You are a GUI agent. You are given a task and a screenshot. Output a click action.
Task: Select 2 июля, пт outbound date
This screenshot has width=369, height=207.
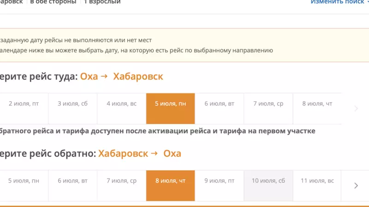24,104
